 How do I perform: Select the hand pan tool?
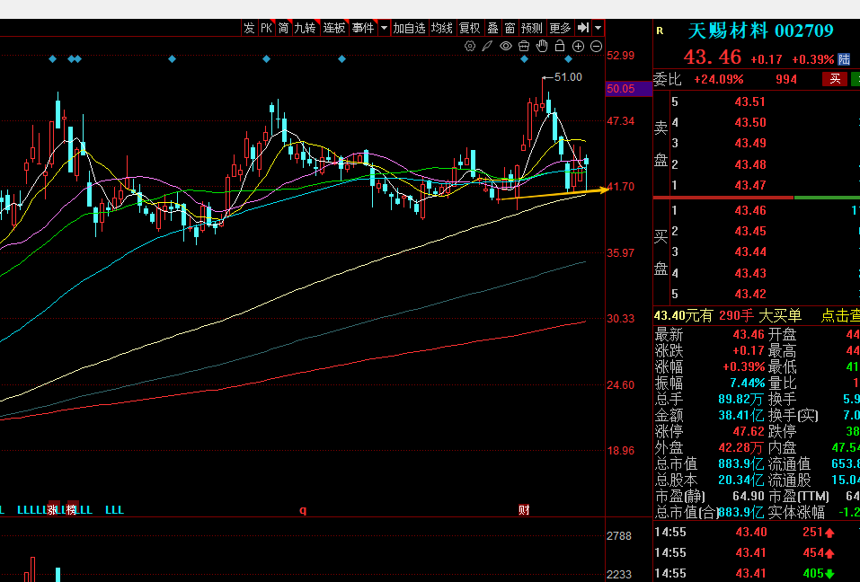542,46
